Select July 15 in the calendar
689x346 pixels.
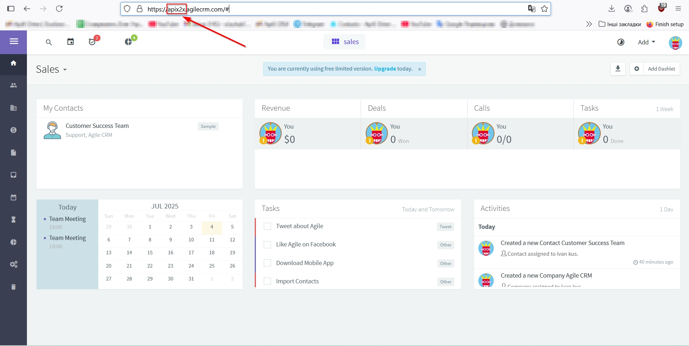point(150,253)
